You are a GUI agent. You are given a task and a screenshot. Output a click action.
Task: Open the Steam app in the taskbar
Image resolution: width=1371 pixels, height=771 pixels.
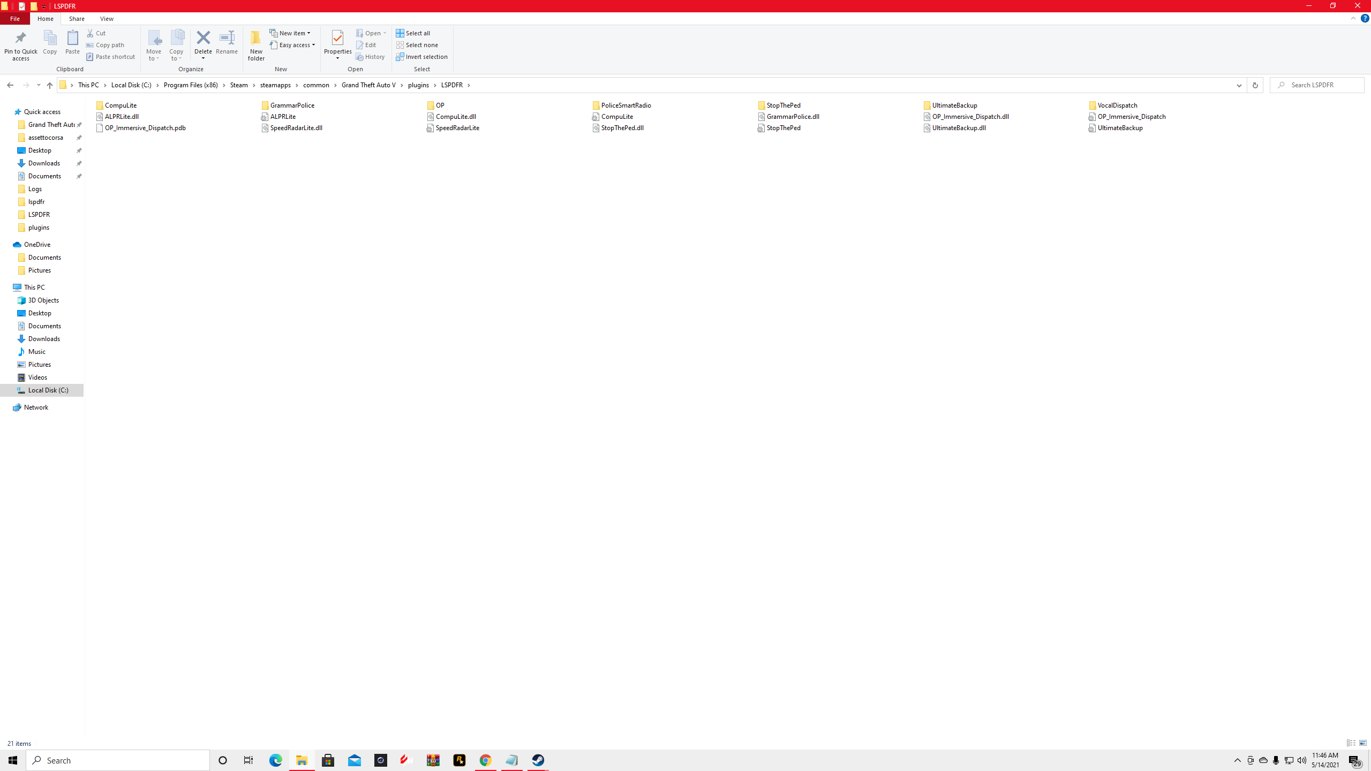(x=538, y=760)
